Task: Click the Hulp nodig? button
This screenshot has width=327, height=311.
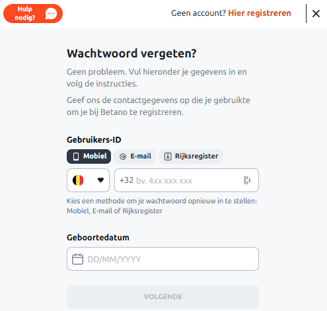Action: [x=33, y=13]
